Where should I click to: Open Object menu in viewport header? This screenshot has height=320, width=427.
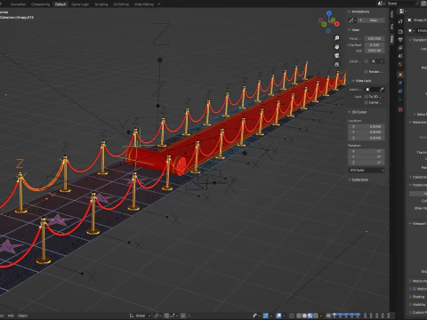tap(22, 316)
